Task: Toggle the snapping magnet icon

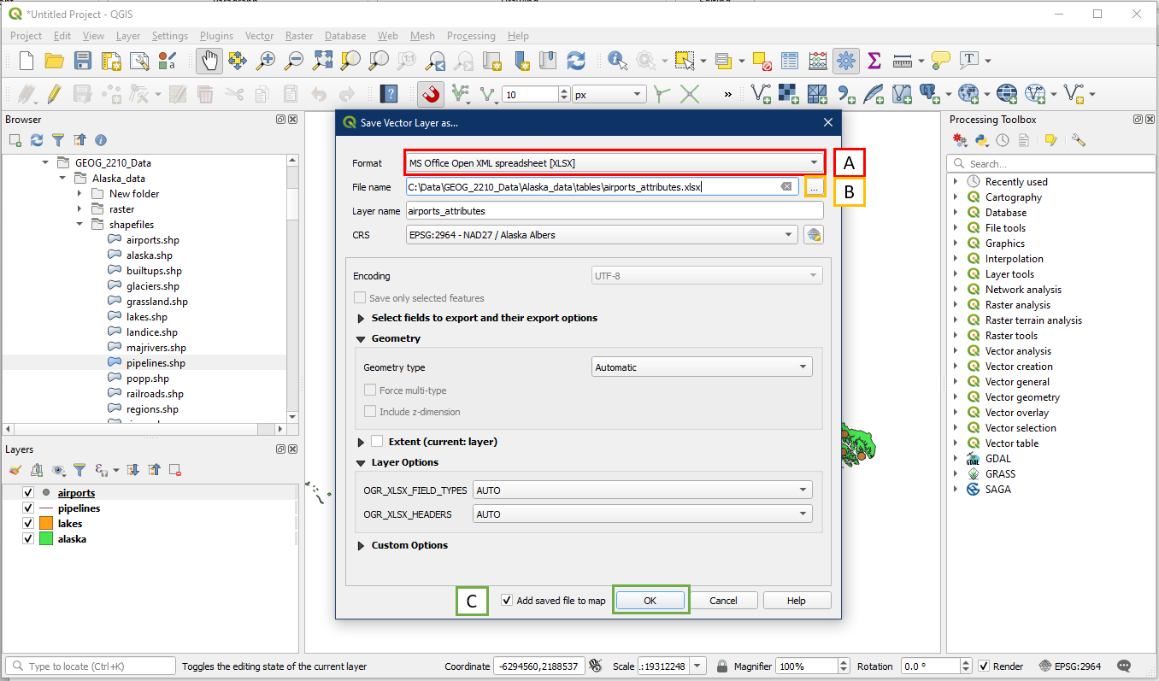Action: (432, 94)
